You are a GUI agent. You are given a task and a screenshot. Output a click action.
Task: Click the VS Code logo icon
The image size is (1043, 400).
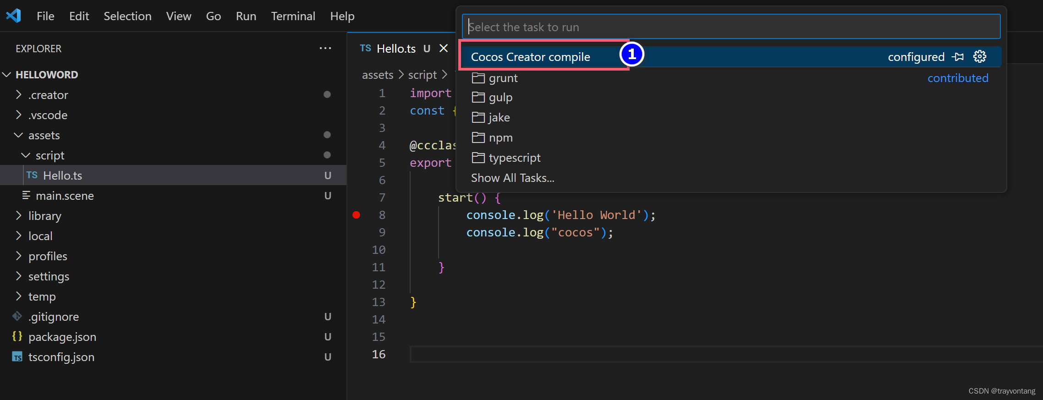click(13, 16)
